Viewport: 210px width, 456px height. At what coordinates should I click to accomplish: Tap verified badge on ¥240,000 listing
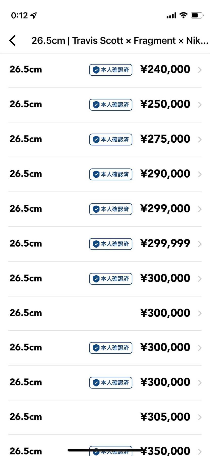tap(111, 70)
